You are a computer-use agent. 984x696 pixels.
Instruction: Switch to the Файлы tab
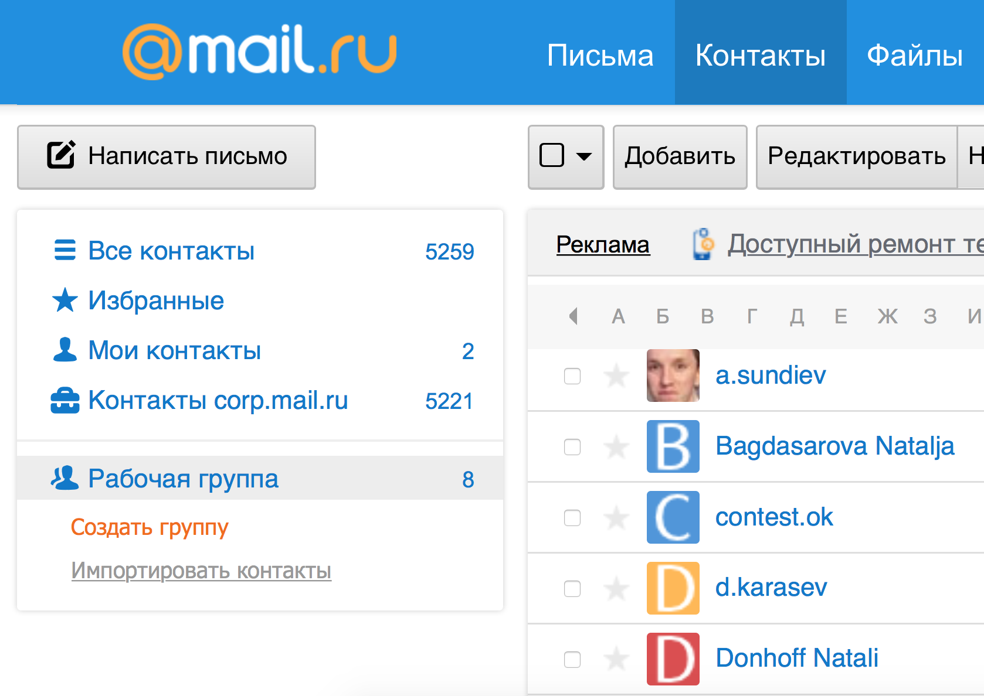[915, 55]
